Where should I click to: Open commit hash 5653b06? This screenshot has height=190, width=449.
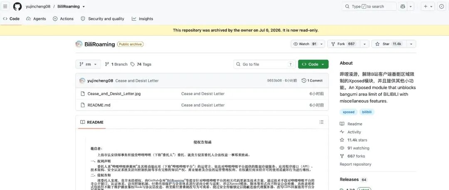click(x=274, y=81)
